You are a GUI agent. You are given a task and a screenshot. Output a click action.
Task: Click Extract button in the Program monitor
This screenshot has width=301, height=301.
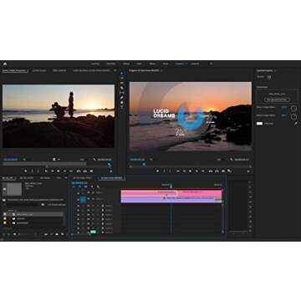[x=217, y=171]
